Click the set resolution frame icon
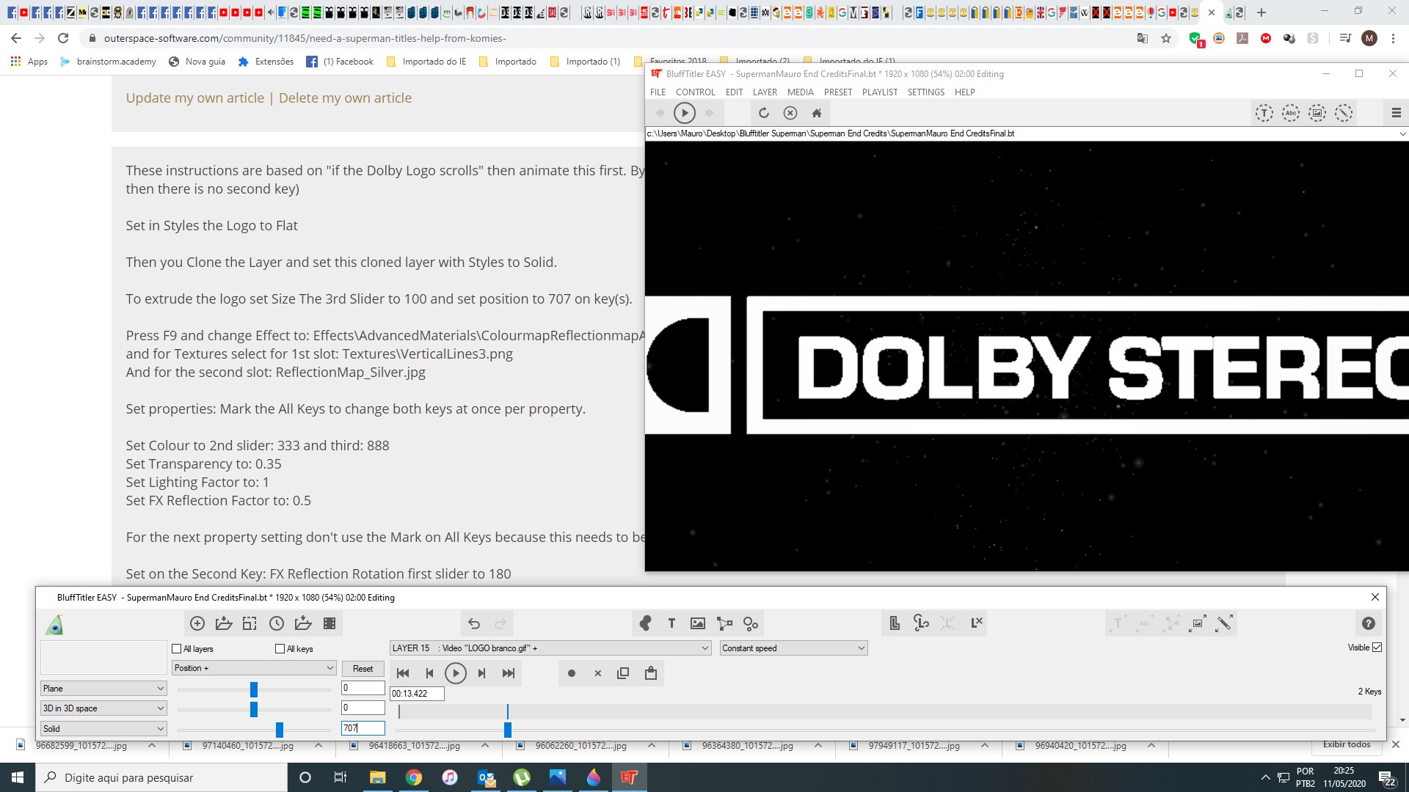The height and width of the screenshot is (792, 1409). tap(250, 623)
